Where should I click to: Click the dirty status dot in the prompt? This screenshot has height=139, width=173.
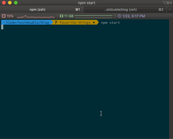94,23
